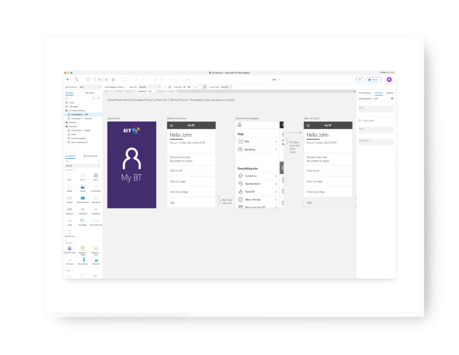Open the page fill color swatch
459x355 pixels.
pos(200,87)
